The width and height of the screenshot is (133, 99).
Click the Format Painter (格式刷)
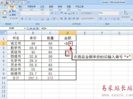point(14,18)
